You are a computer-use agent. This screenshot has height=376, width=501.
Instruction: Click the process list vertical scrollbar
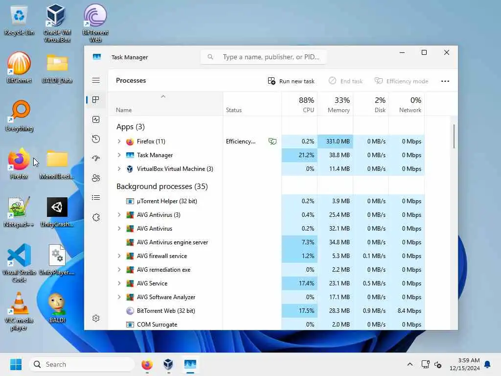(x=454, y=137)
